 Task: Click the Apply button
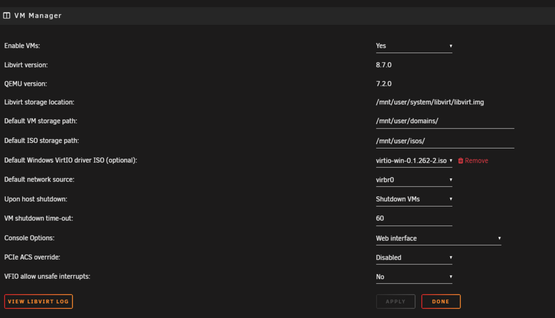point(396,301)
